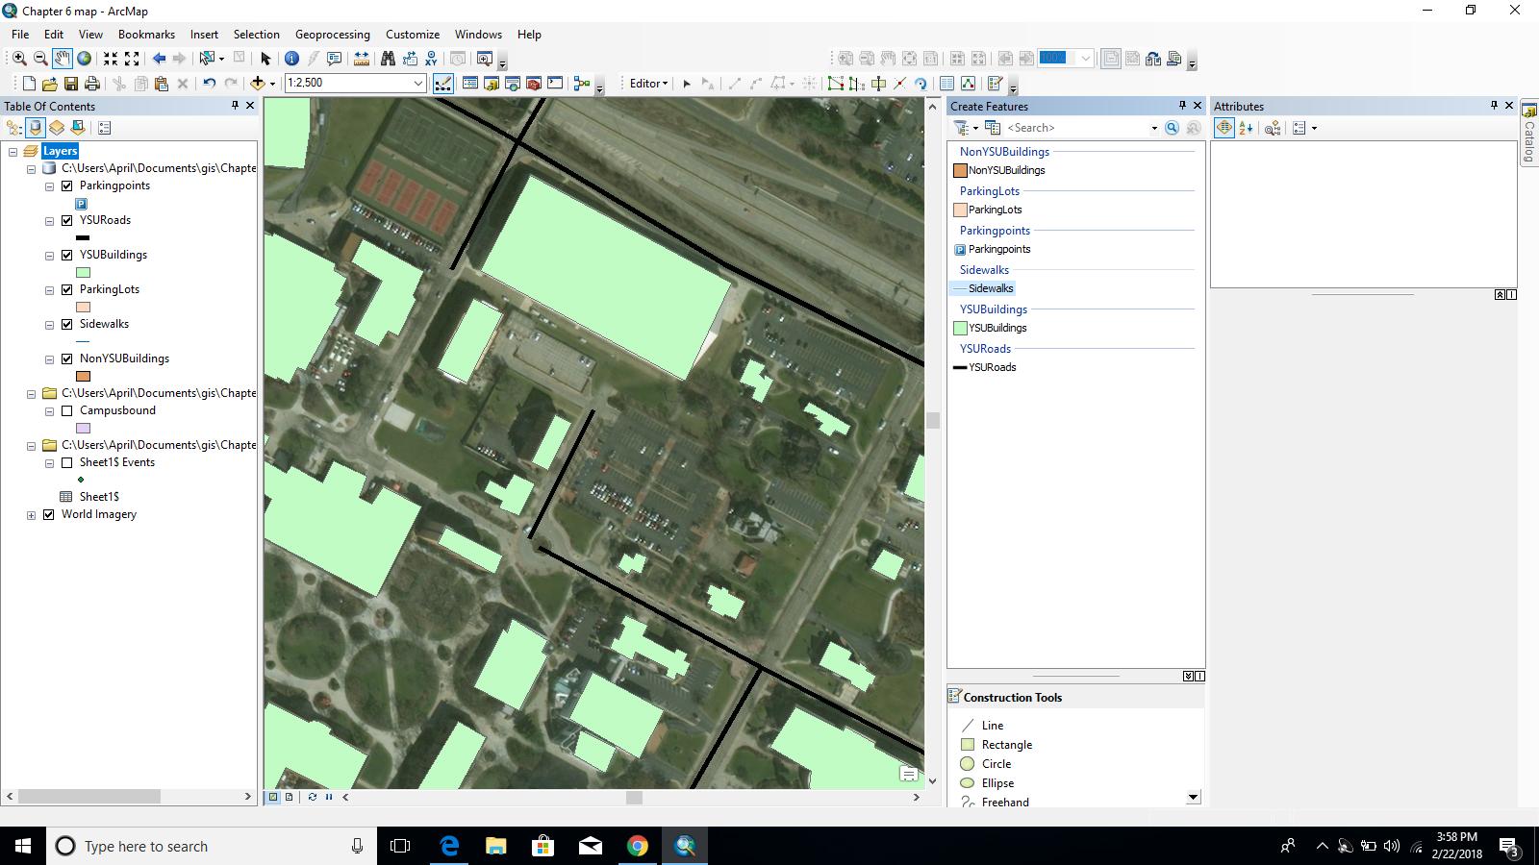This screenshot has width=1539, height=865.
Task: Click the NonYSUBuildings orange symbol swatch
Action: pos(83,377)
